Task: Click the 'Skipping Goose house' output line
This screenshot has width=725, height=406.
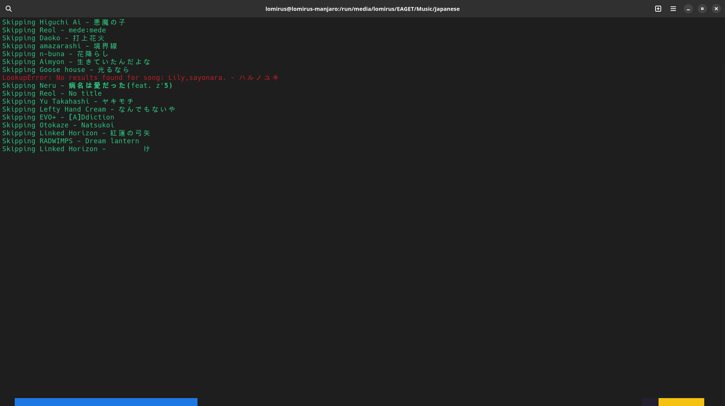Action: [65, 70]
